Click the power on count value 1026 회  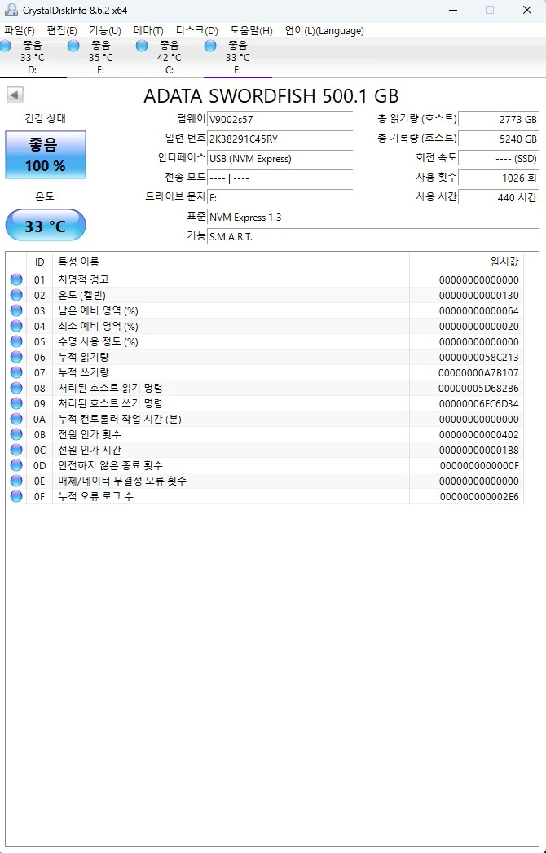[x=499, y=178]
